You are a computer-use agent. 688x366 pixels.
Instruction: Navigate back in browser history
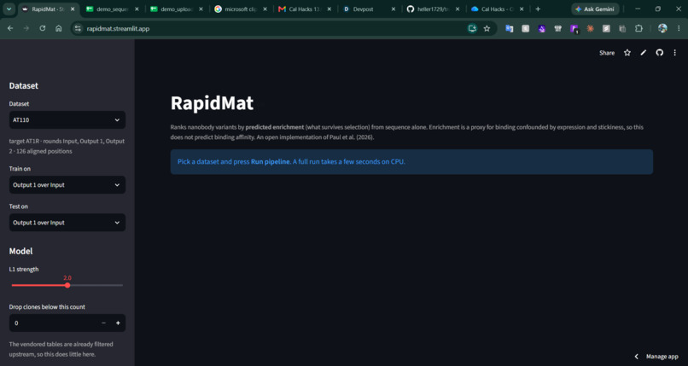10,28
